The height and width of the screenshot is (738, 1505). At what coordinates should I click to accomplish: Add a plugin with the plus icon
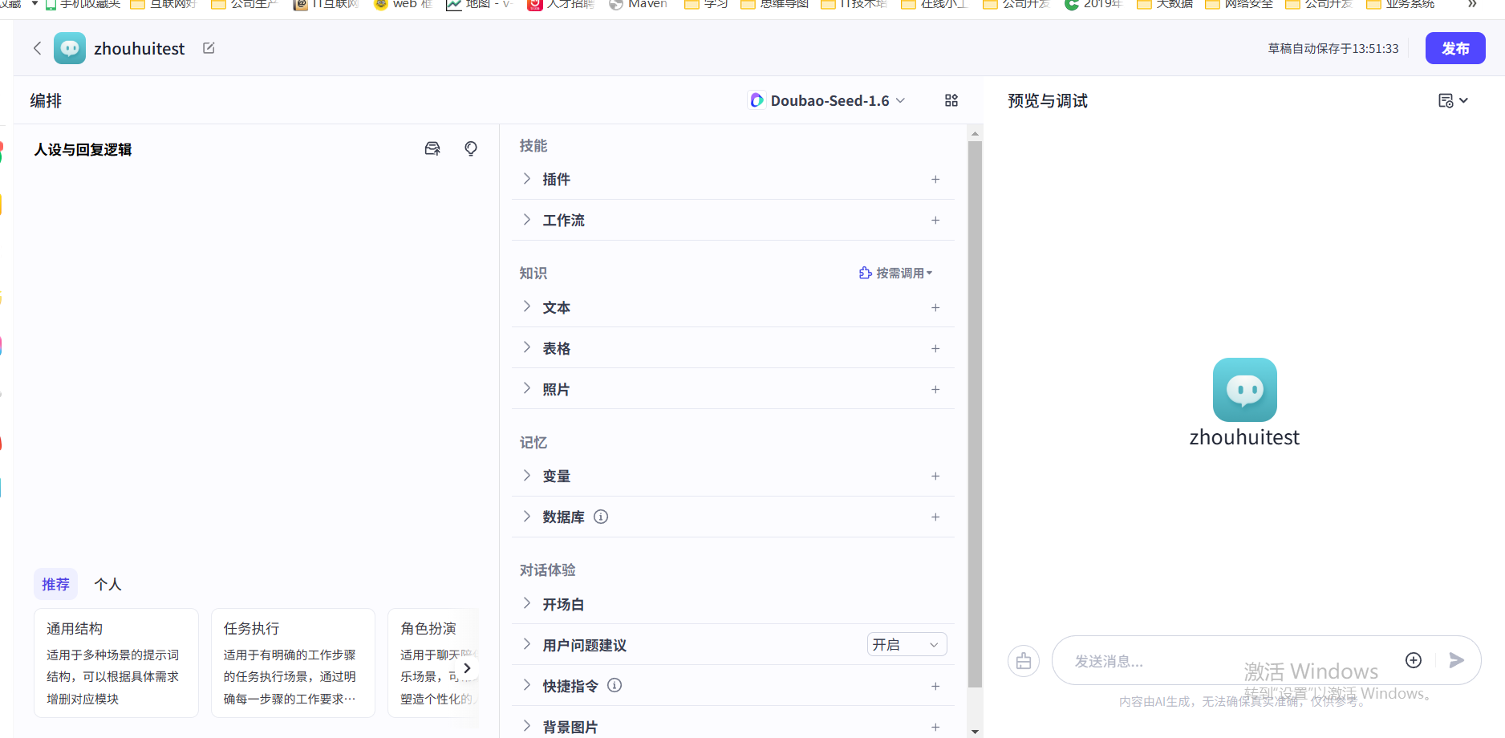935,179
